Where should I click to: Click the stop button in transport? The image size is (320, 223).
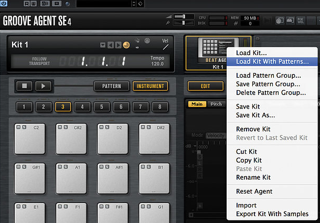[x=24, y=86]
